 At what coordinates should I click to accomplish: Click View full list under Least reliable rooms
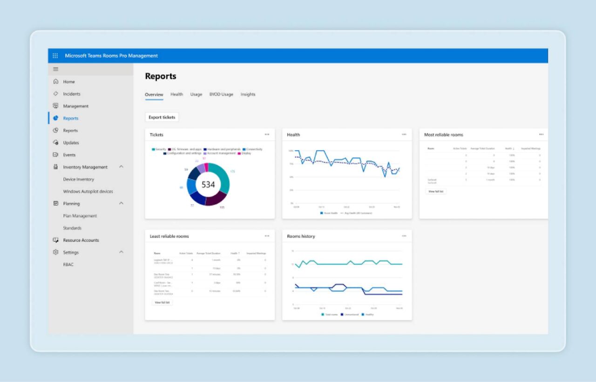click(162, 302)
